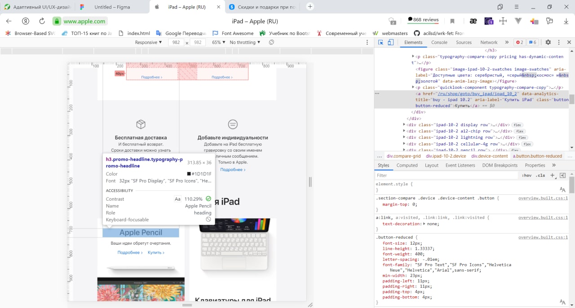The width and height of the screenshot is (575, 308).
Task: Click the green padlock site security icon
Action: point(57,21)
